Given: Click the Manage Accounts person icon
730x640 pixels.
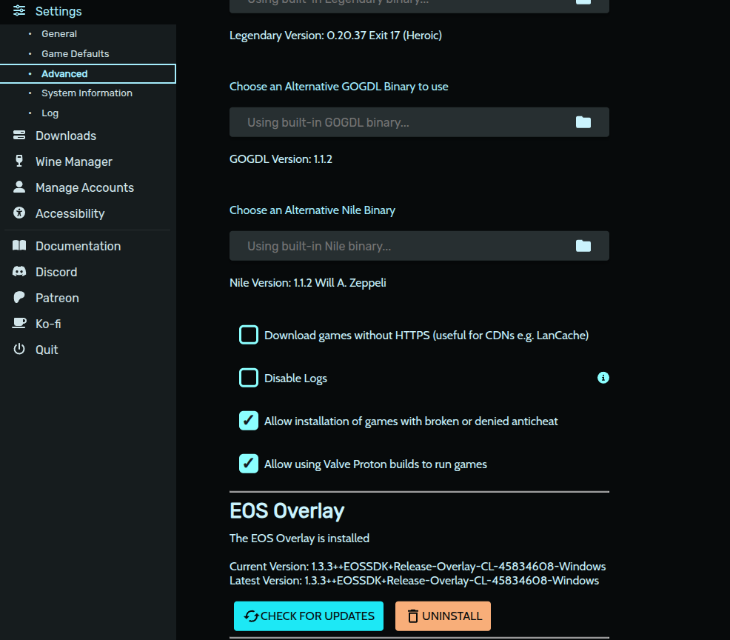Looking at the screenshot, I should (19, 187).
